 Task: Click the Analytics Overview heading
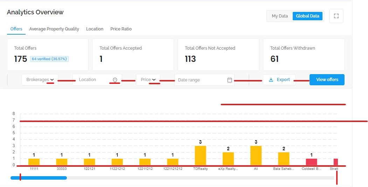point(35,12)
